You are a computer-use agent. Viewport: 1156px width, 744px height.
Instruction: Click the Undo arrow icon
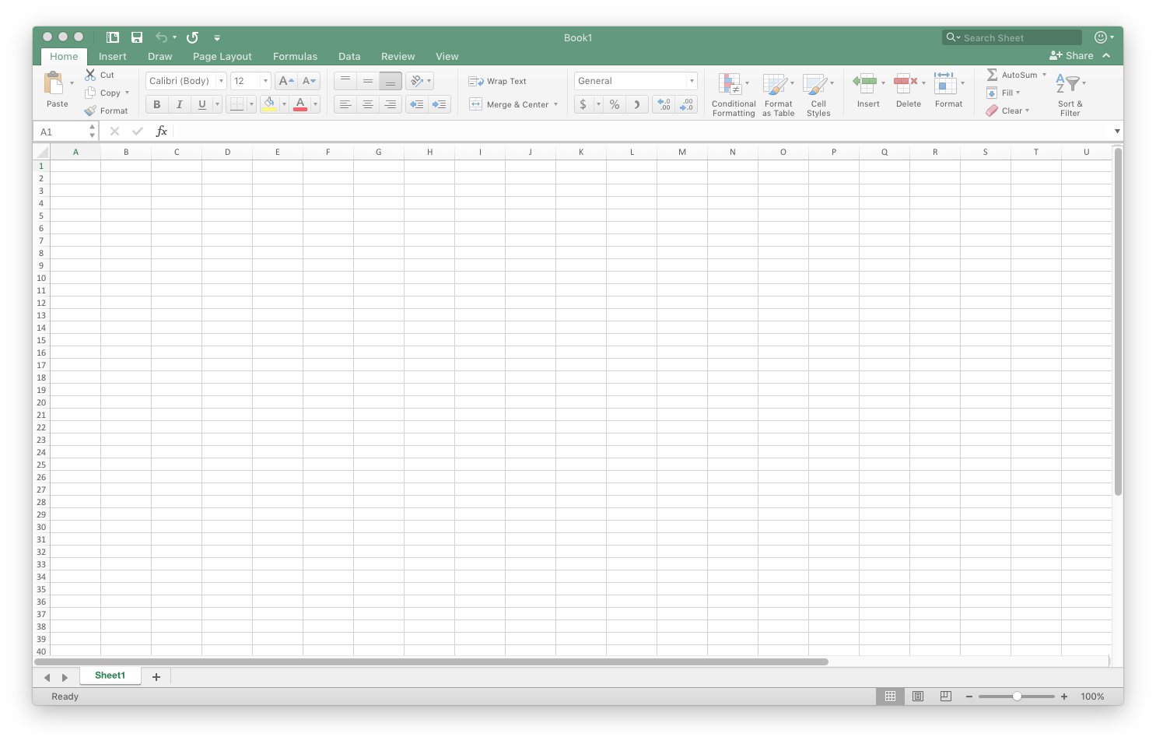point(161,37)
